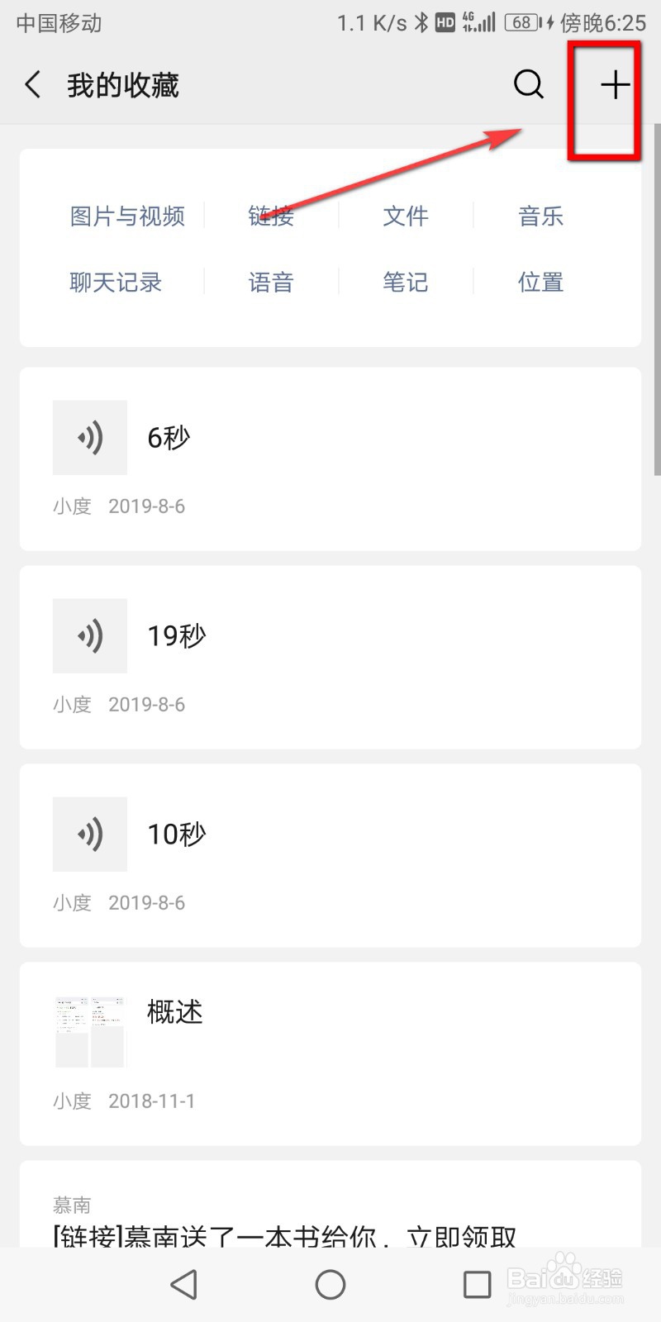Click the scrollbar on the right edge
The image size is (661, 1322).
pos(657,299)
